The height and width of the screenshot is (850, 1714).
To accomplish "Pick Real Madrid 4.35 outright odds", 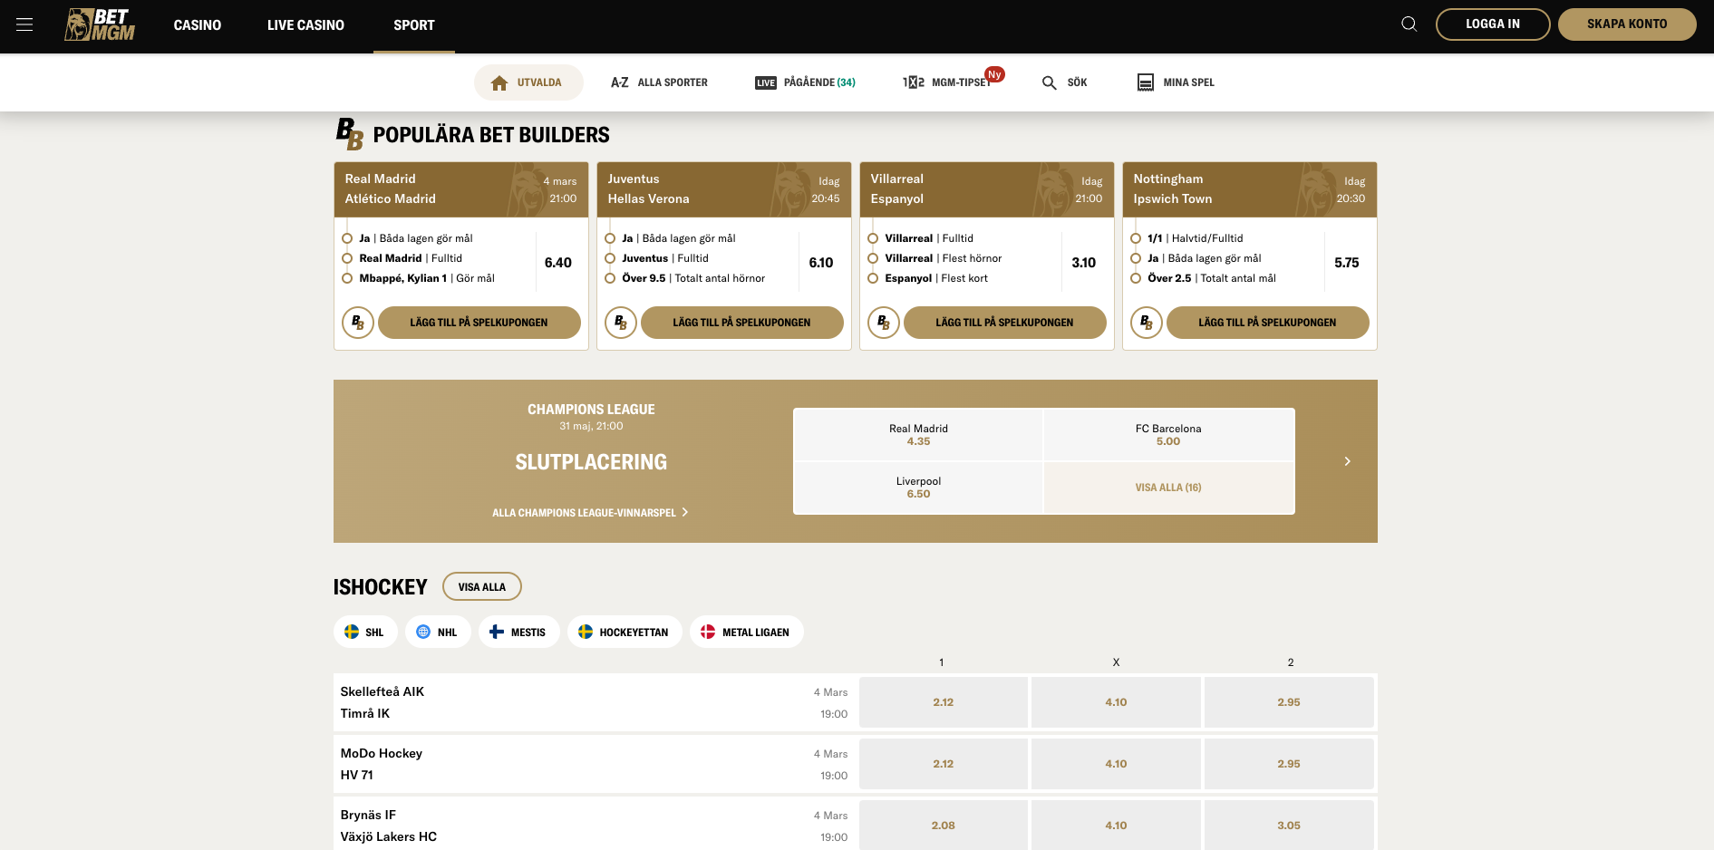I will pyautogui.click(x=918, y=435).
